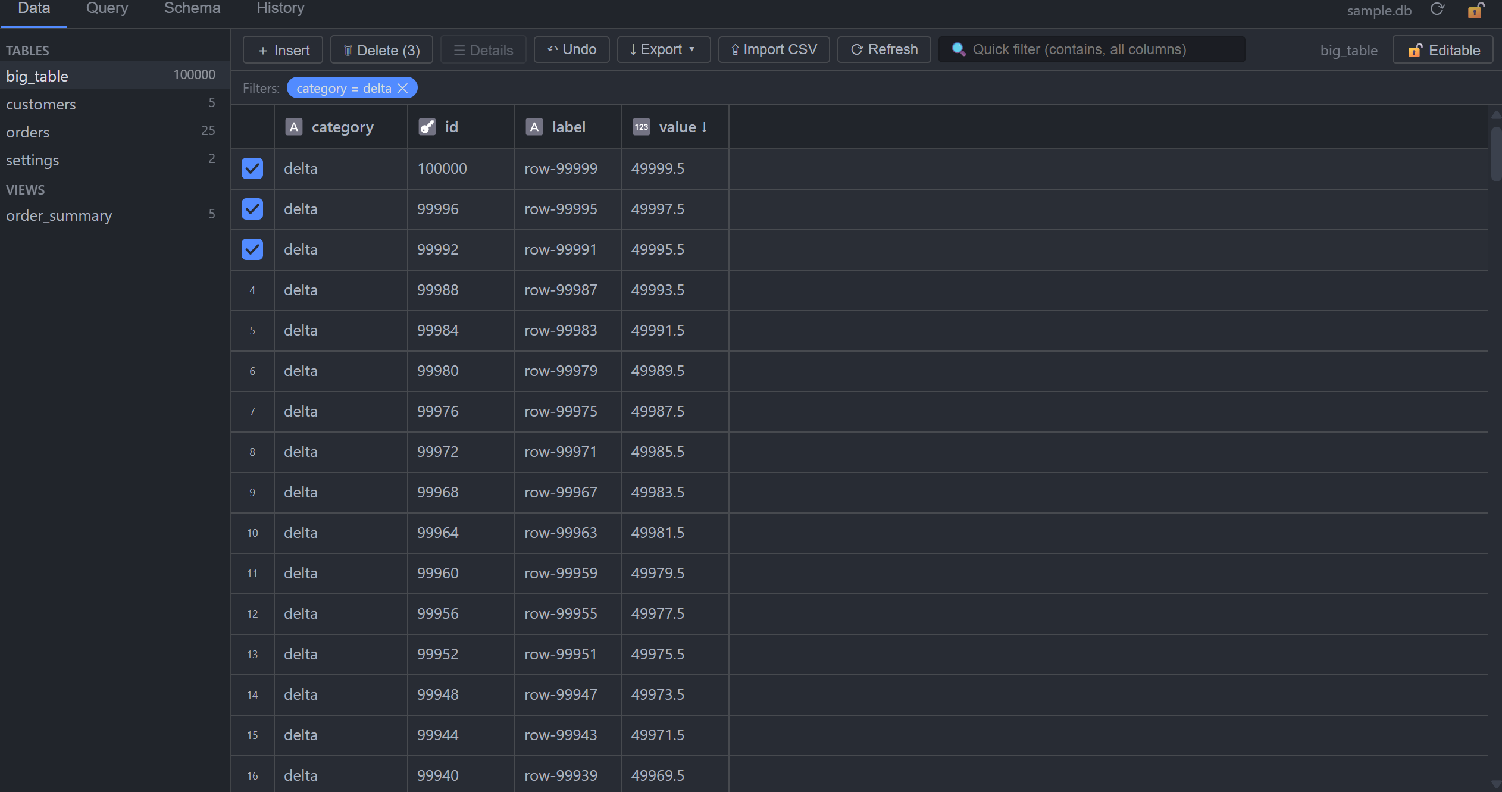Uncheck the row with id 99996
Viewport: 1502px width, 792px height.
point(252,209)
